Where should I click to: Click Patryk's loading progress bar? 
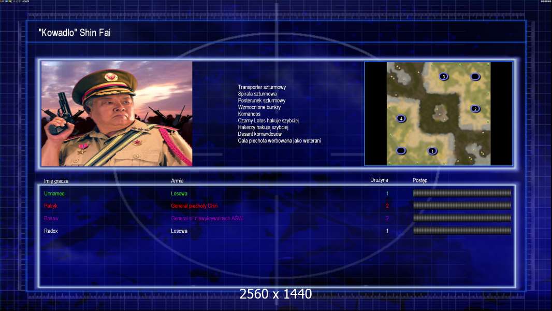[462, 205]
